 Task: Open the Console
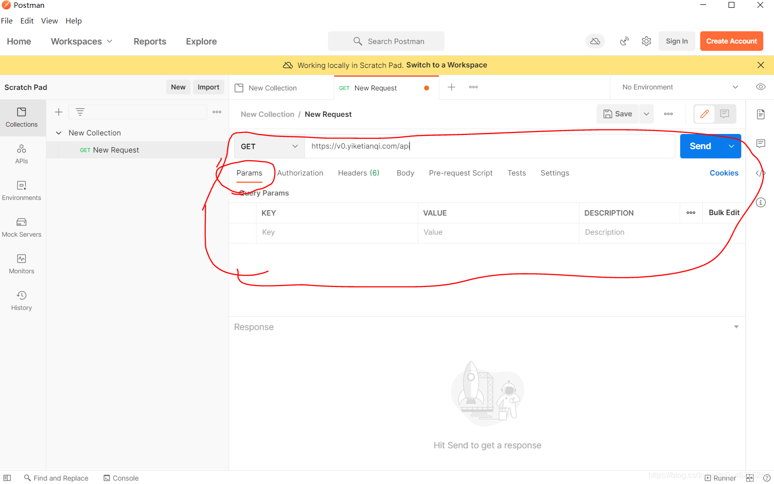(x=121, y=478)
